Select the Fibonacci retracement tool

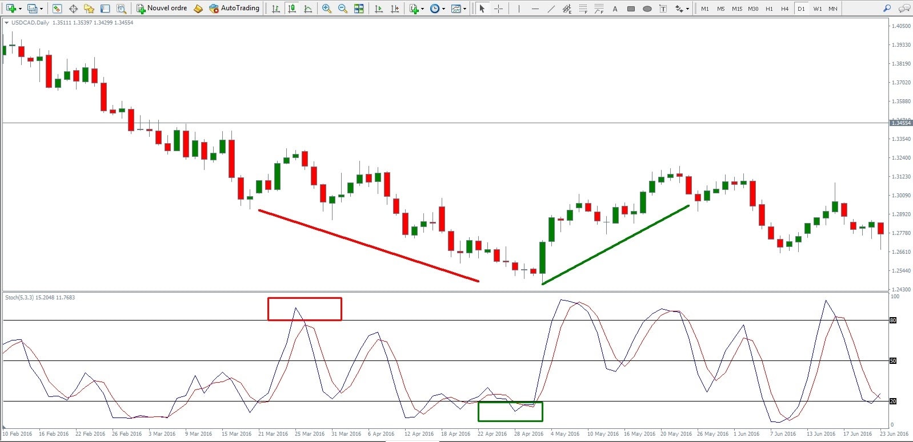[x=583, y=9]
